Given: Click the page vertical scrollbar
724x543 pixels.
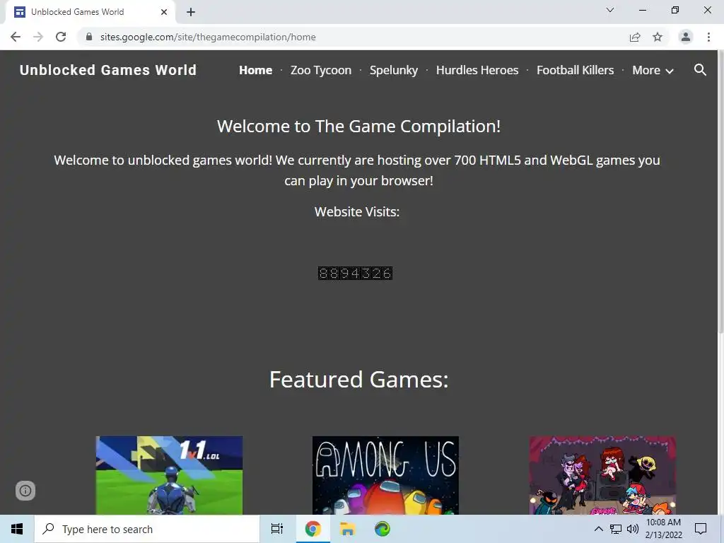Looking at the screenshot, I should click(720, 192).
